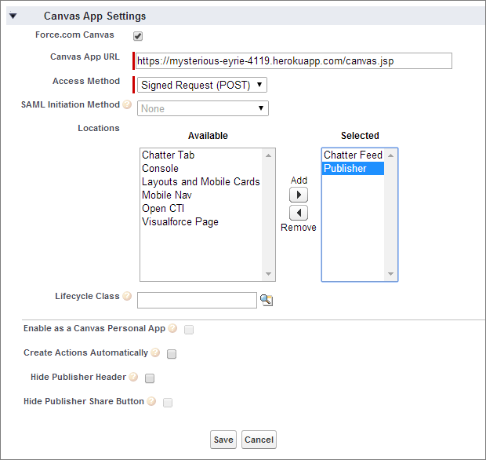Click the Add right-arrow button
The height and width of the screenshot is (460, 486).
[299, 195]
